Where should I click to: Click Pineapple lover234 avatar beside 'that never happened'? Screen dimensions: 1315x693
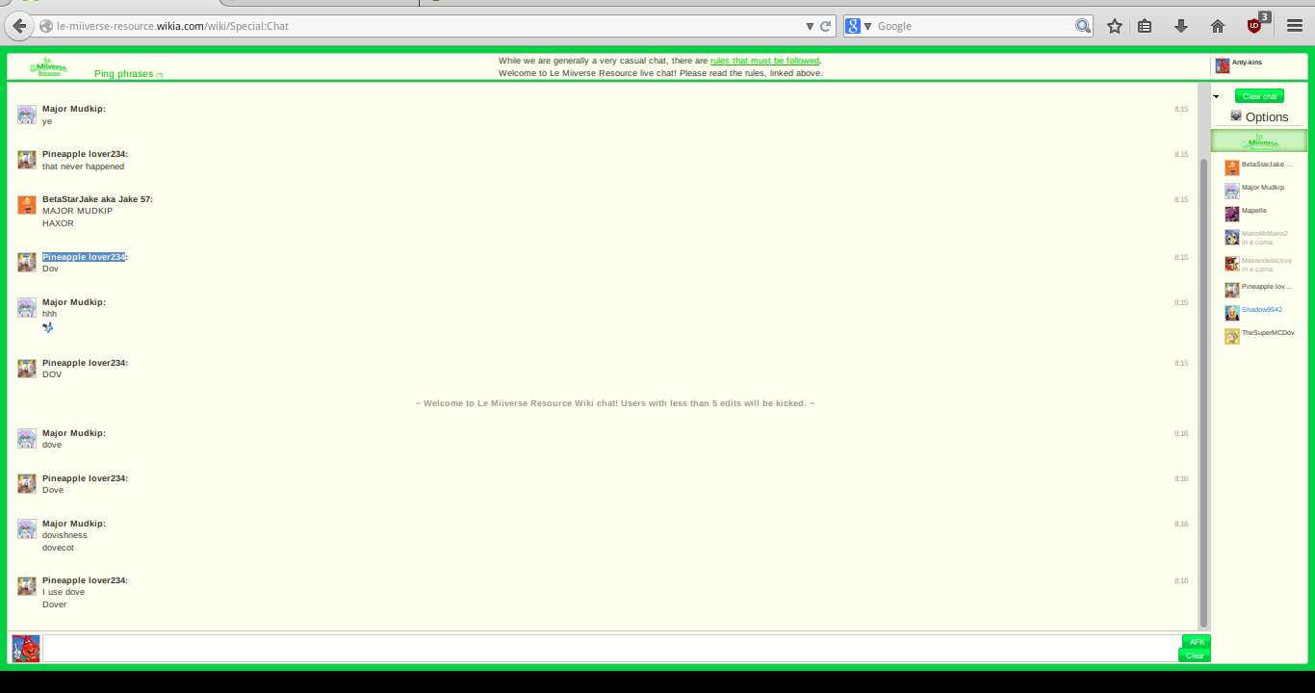(x=27, y=160)
